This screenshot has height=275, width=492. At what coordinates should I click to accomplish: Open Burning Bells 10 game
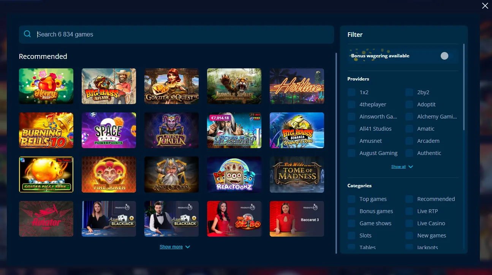pyautogui.click(x=46, y=130)
